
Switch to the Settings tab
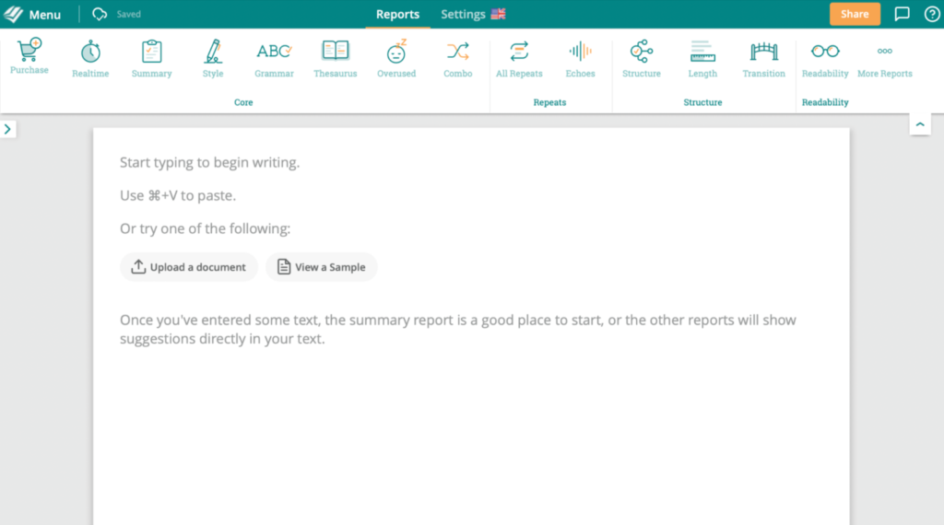coord(472,15)
